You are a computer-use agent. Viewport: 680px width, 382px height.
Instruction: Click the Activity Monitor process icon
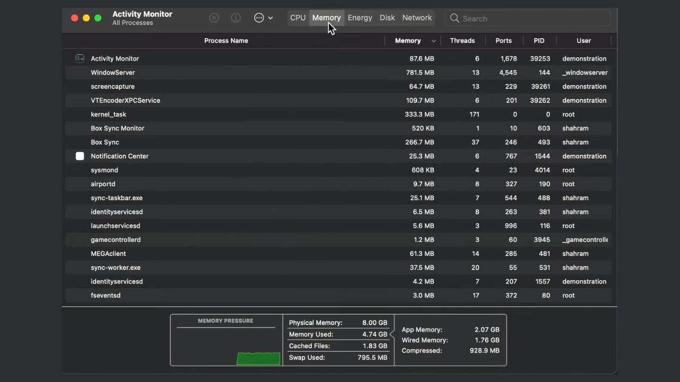pos(80,58)
